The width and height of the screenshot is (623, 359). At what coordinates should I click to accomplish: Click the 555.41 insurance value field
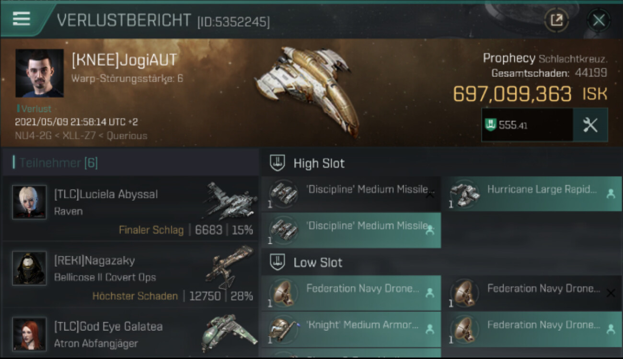coord(528,125)
